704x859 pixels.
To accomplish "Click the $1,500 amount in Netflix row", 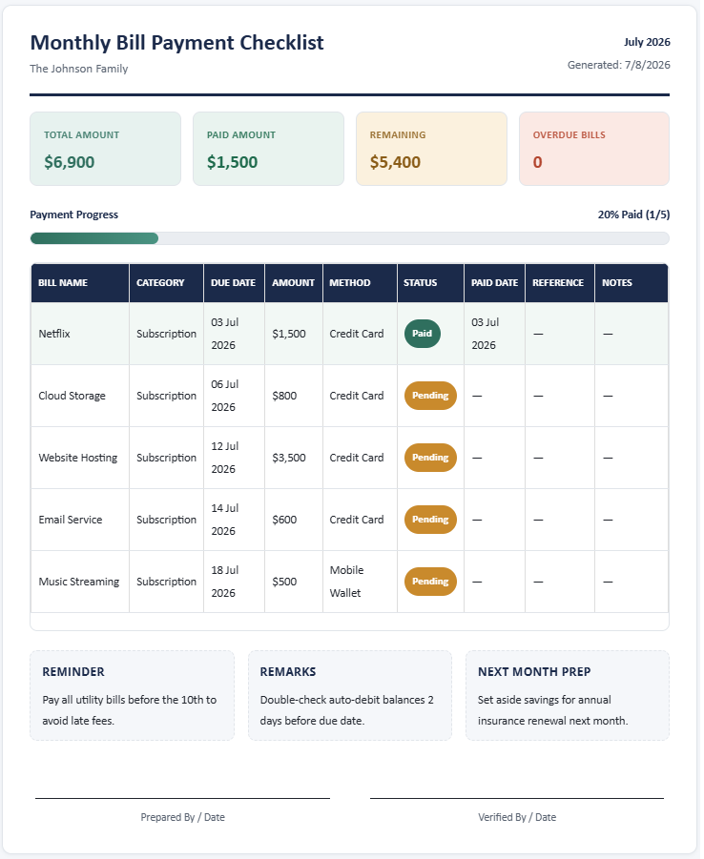I will 294,334.
